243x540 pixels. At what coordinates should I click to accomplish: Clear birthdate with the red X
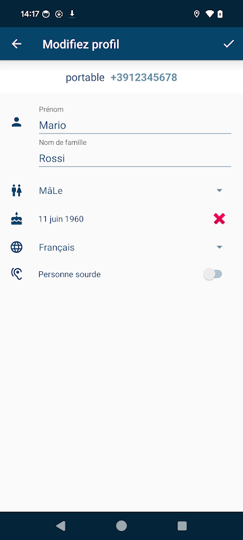[x=219, y=218]
